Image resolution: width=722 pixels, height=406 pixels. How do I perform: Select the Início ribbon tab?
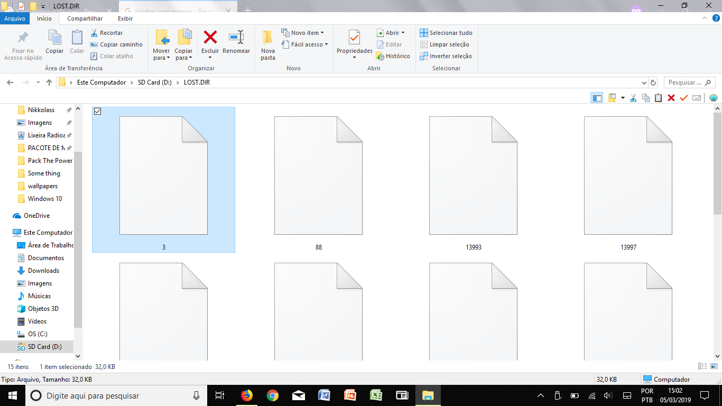click(x=44, y=19)
